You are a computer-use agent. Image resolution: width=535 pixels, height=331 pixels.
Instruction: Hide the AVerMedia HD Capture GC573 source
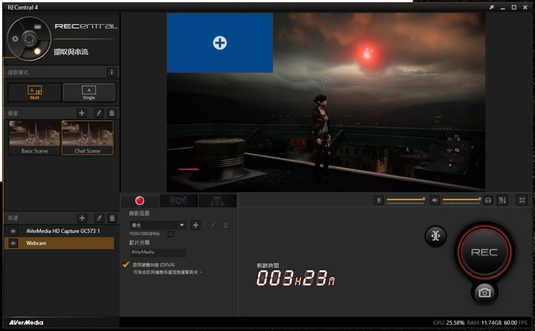point(13,231)
